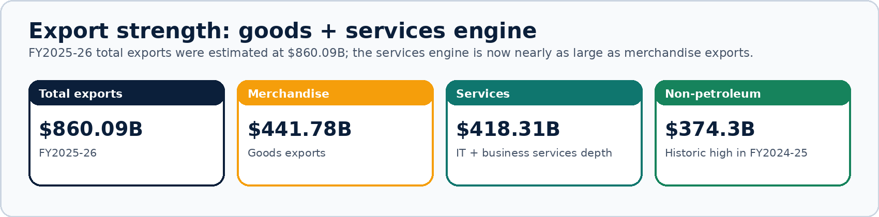Click the FY2025-26 caption in first card

68,153
